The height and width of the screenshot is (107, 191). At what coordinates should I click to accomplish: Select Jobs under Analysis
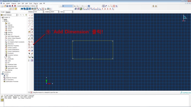7,76
